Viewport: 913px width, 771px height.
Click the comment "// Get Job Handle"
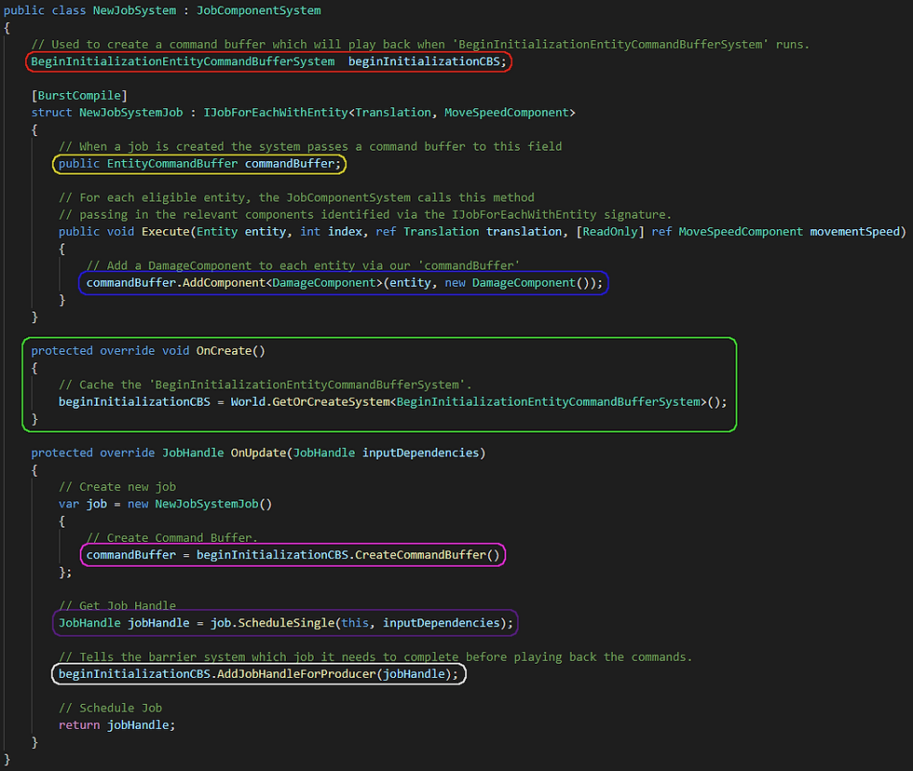(x=117, y=606)
